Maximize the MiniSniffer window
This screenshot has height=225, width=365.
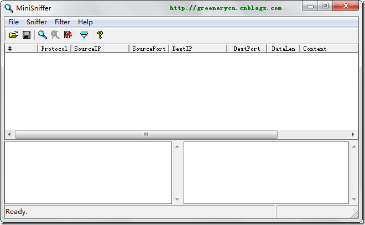(325, 6)
